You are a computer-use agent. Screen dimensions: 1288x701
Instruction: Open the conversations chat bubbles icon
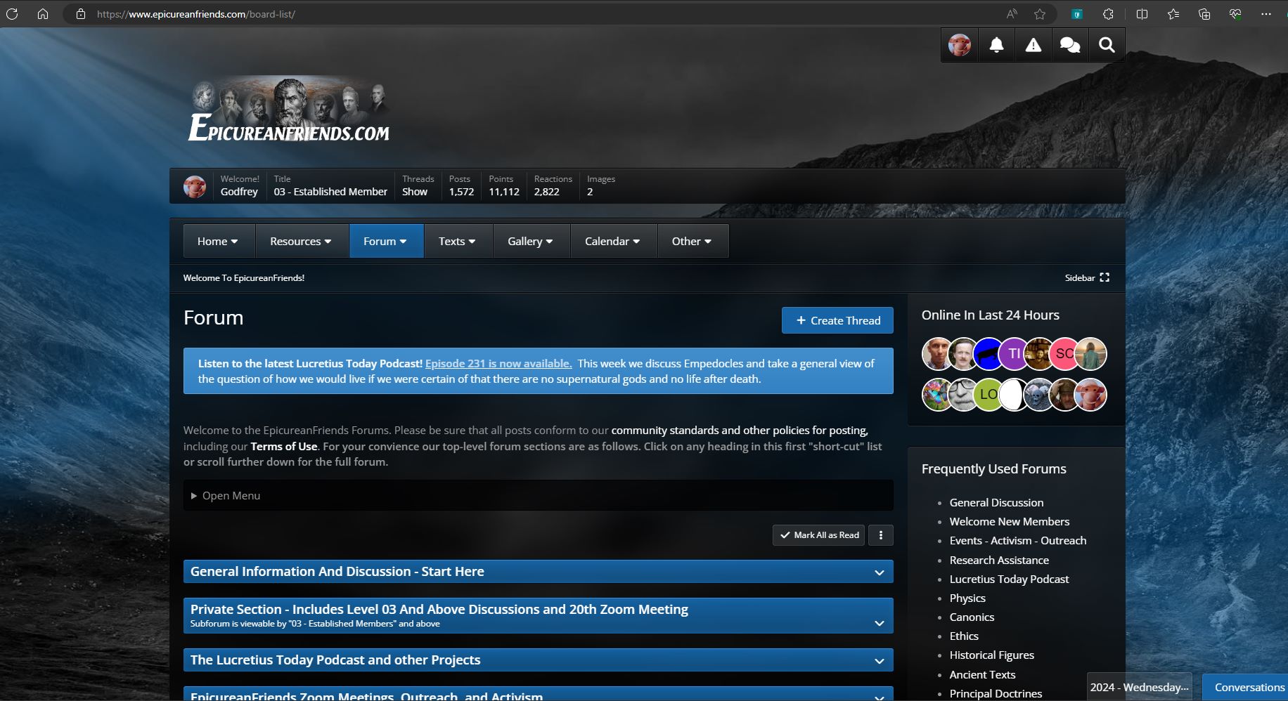[x=1069, y=46]
